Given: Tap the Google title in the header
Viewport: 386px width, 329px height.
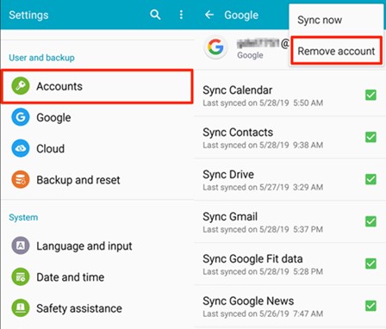Looking at the screenshot, I should pyautogui.click(x=241, y=16).
